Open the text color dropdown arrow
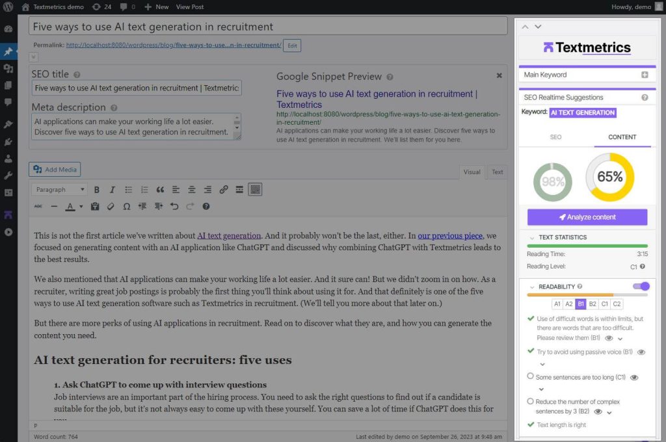The image size is (666, 442). point(81,207)
